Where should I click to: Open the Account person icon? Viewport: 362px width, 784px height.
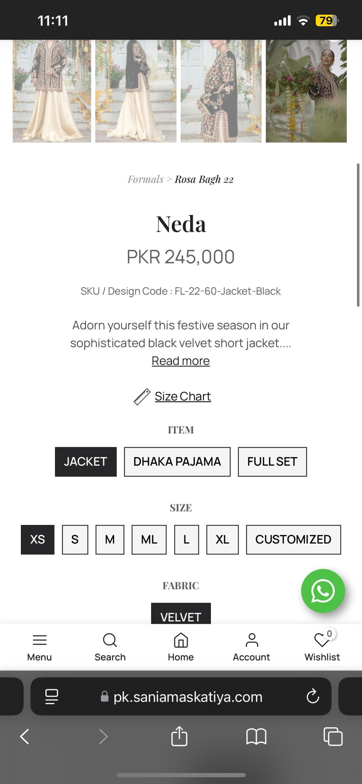[252, 640]
